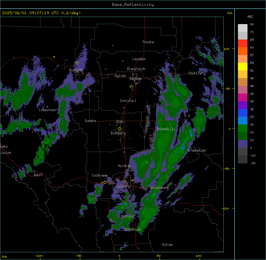This screenshot has width=266, height=260.
Task: Click the Cochrane label
Action: click(99, 175)
